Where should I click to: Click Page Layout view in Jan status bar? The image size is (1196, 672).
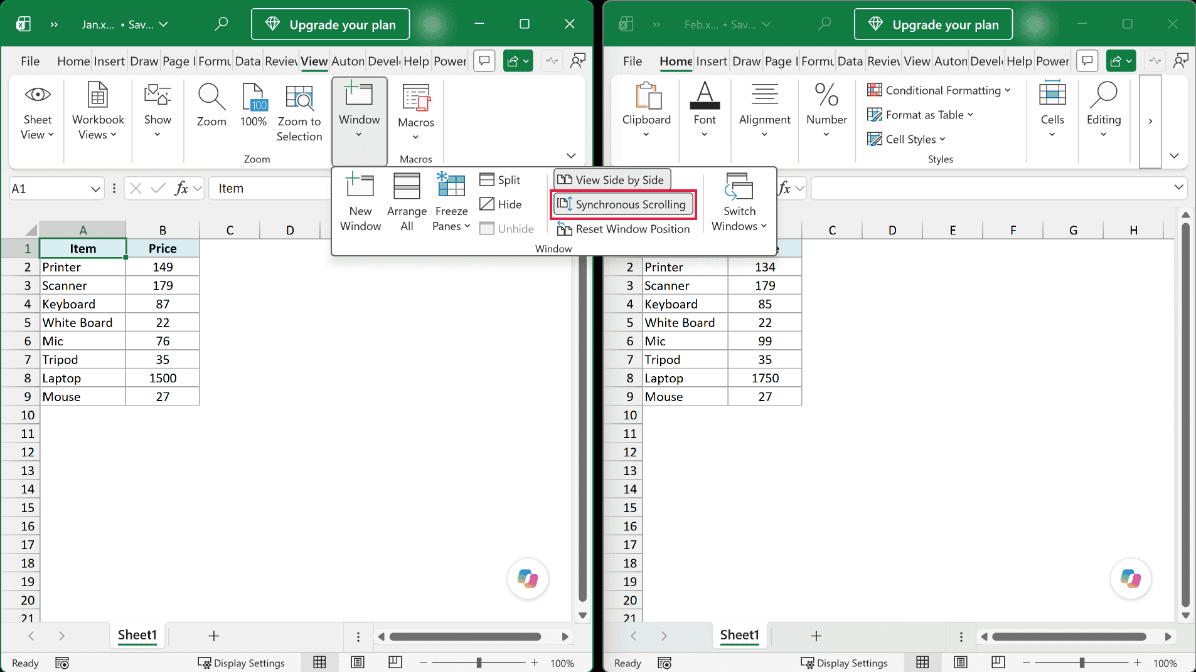[x=358, y=663]
